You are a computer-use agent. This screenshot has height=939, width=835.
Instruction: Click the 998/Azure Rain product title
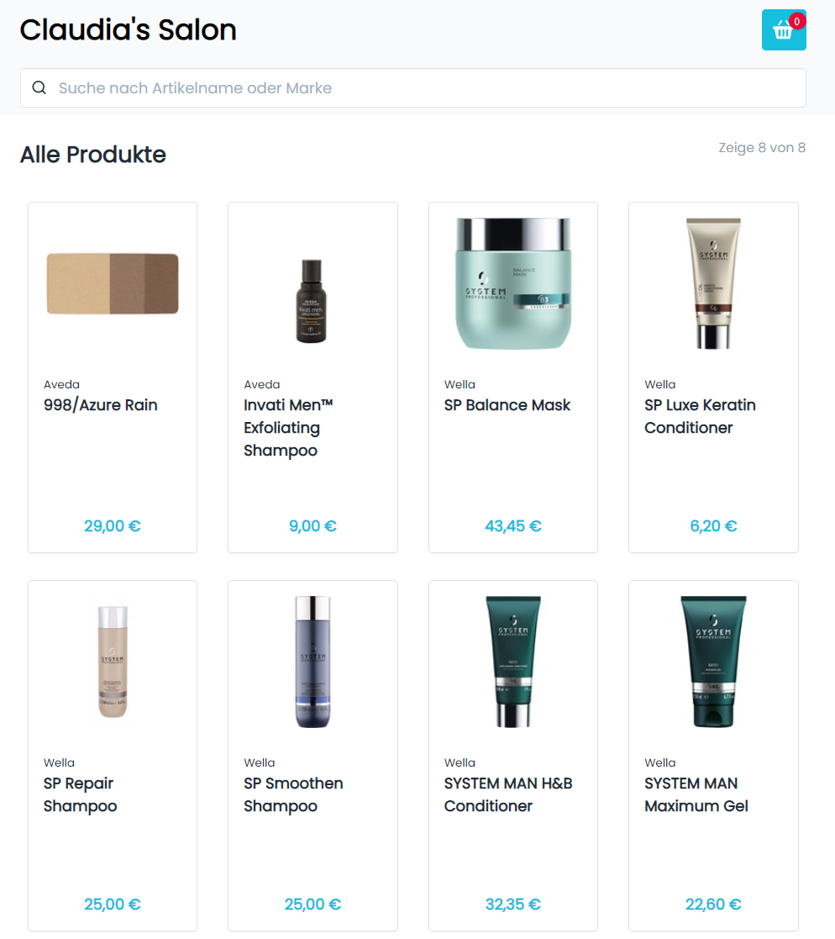click(101, 405)
